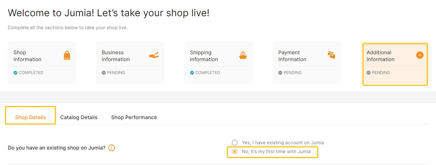
Task: Expand the Payment Information section card
Action: point(307,62)
